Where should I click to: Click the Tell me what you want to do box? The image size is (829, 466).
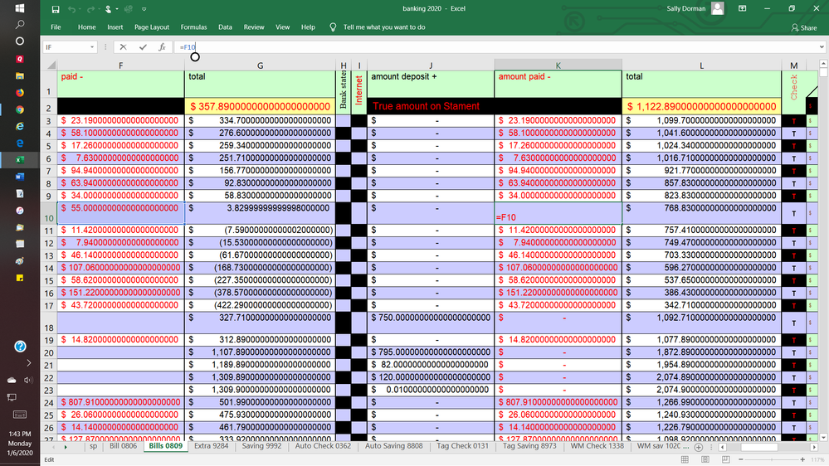384,27
